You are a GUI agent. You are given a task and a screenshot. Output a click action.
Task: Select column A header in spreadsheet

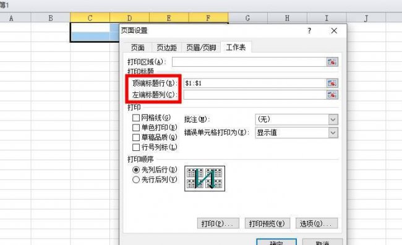tap(11, 18)
